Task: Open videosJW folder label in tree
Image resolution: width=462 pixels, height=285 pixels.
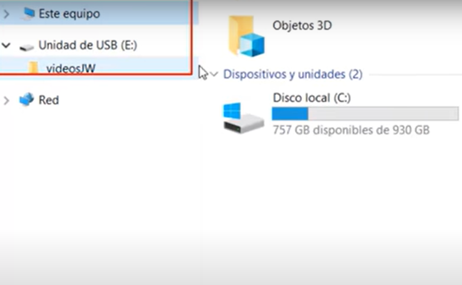Action: [x=71, y=68]
